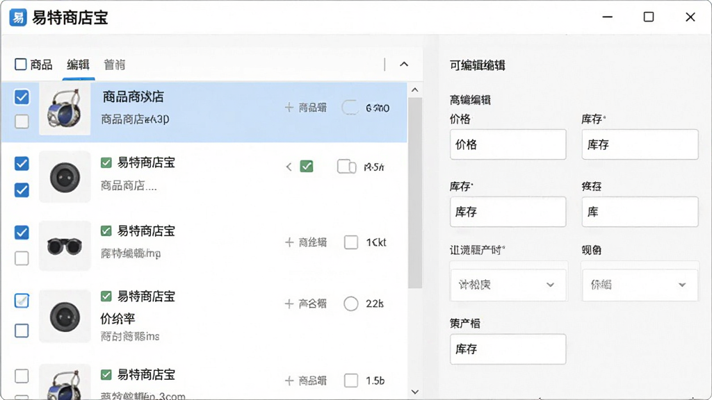Click the 1Ckt value in the goggles row
The width and height of the screenshot is (712, 400).
376,242
